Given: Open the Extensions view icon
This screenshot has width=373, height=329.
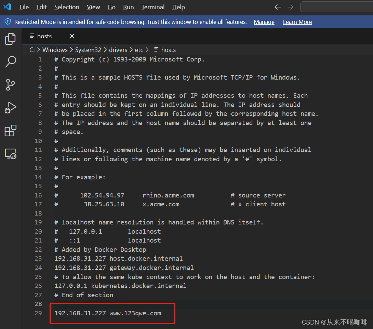Looking at the screenshot, I should coord(11,131).
